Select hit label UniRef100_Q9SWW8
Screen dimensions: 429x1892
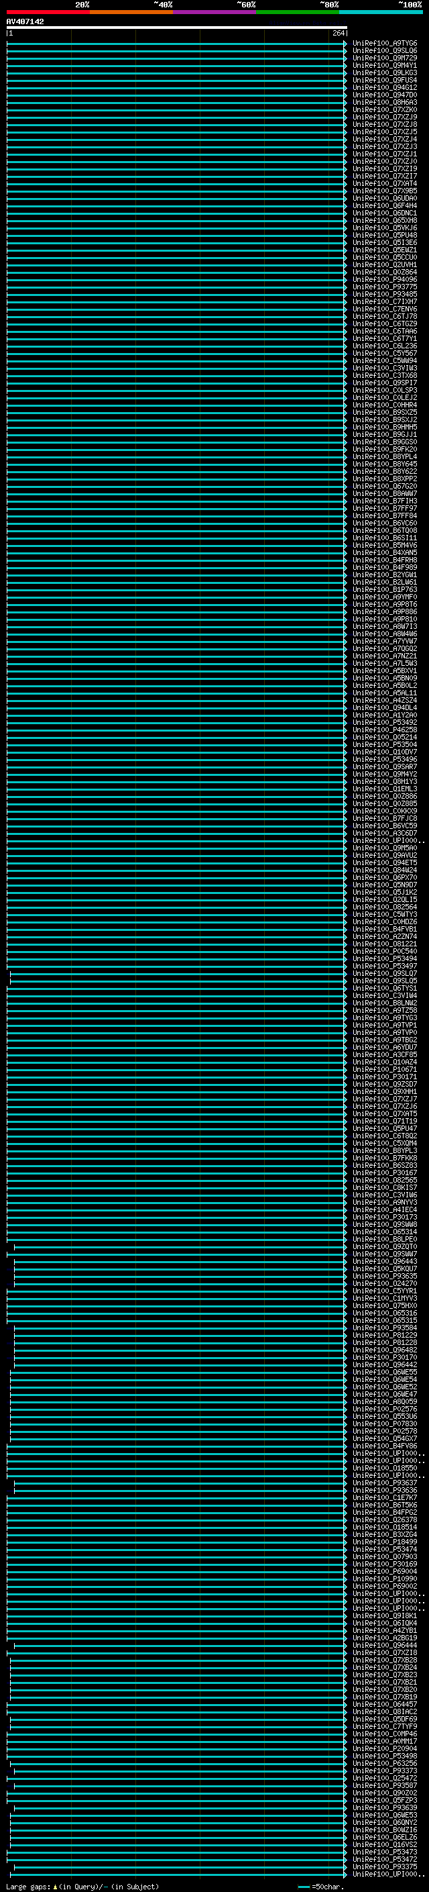385,1224
